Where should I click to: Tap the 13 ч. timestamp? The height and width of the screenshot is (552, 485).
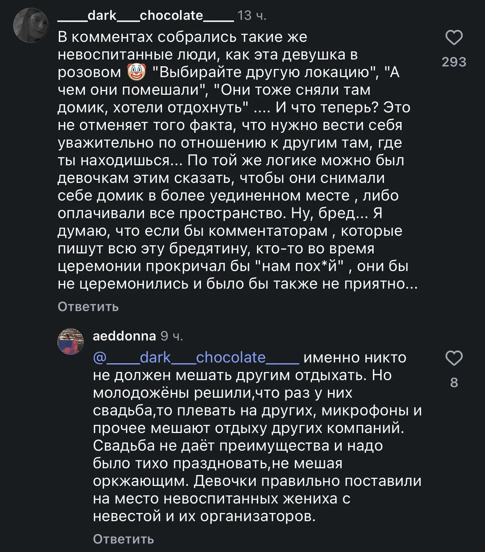coord(252,15)
